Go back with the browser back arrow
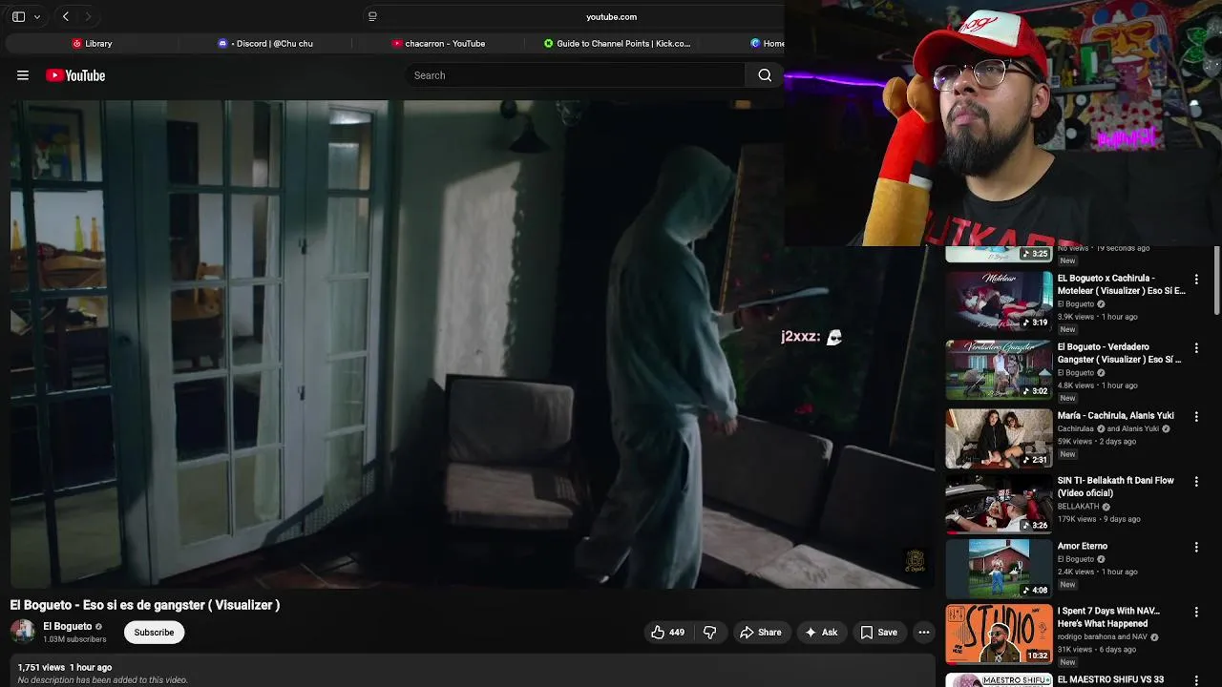 [x=65, y=16]
